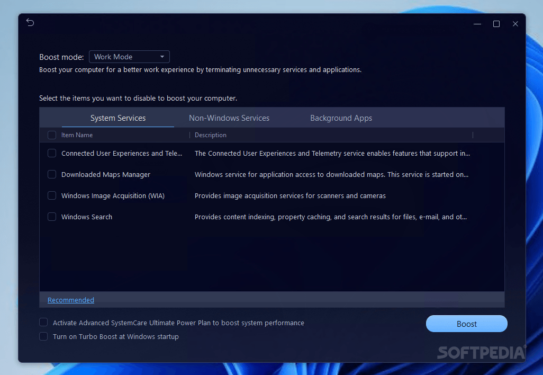Click 'Windows service for application access' description

coord(331,175)
